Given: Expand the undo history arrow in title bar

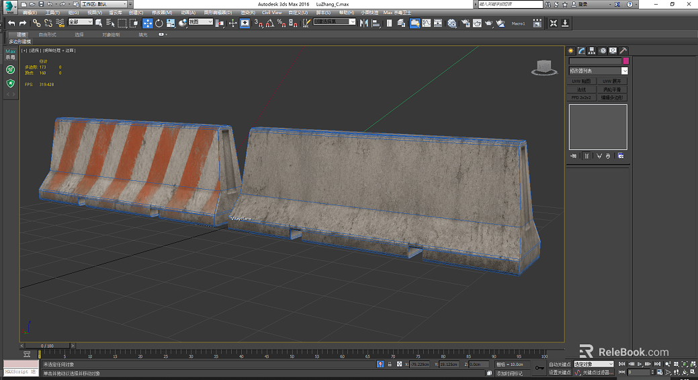Looking at the screenshot, I should coord(56,4).
